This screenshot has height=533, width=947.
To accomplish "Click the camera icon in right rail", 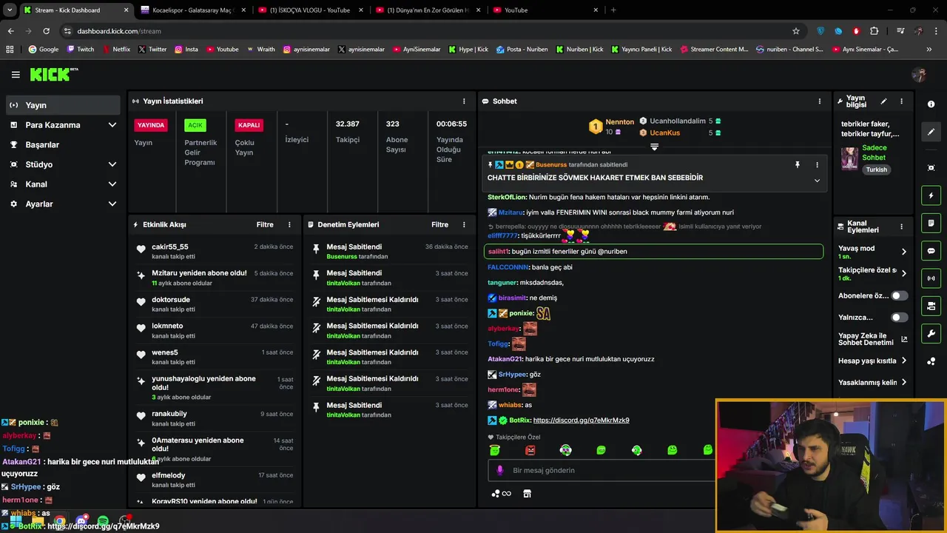I will coord(931,306).
